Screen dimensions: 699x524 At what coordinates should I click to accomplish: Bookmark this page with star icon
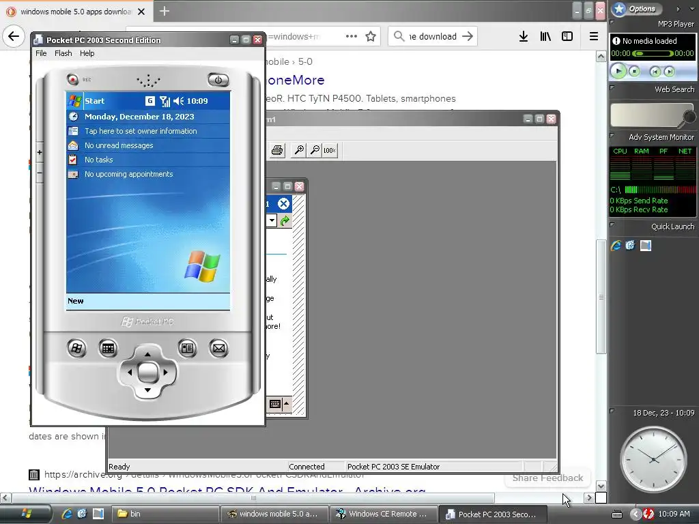click(371, 36)
